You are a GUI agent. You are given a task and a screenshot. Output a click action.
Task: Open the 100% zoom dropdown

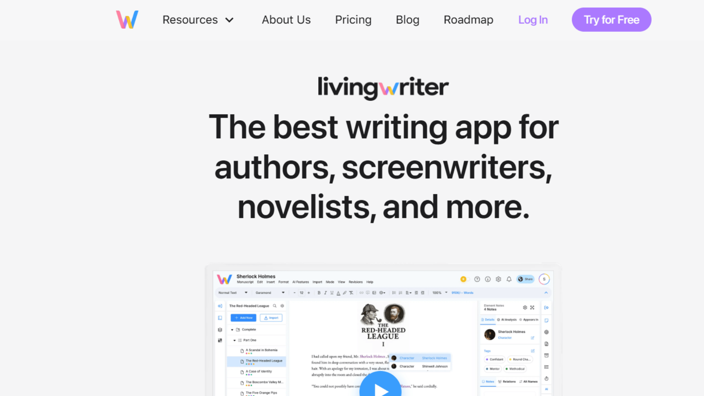pyautogui.click(x=440, y=293)
